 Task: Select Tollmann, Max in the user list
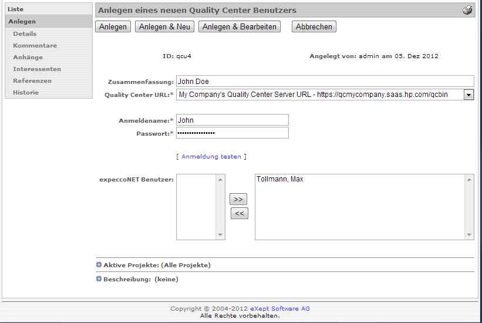[x=280, y=179]
